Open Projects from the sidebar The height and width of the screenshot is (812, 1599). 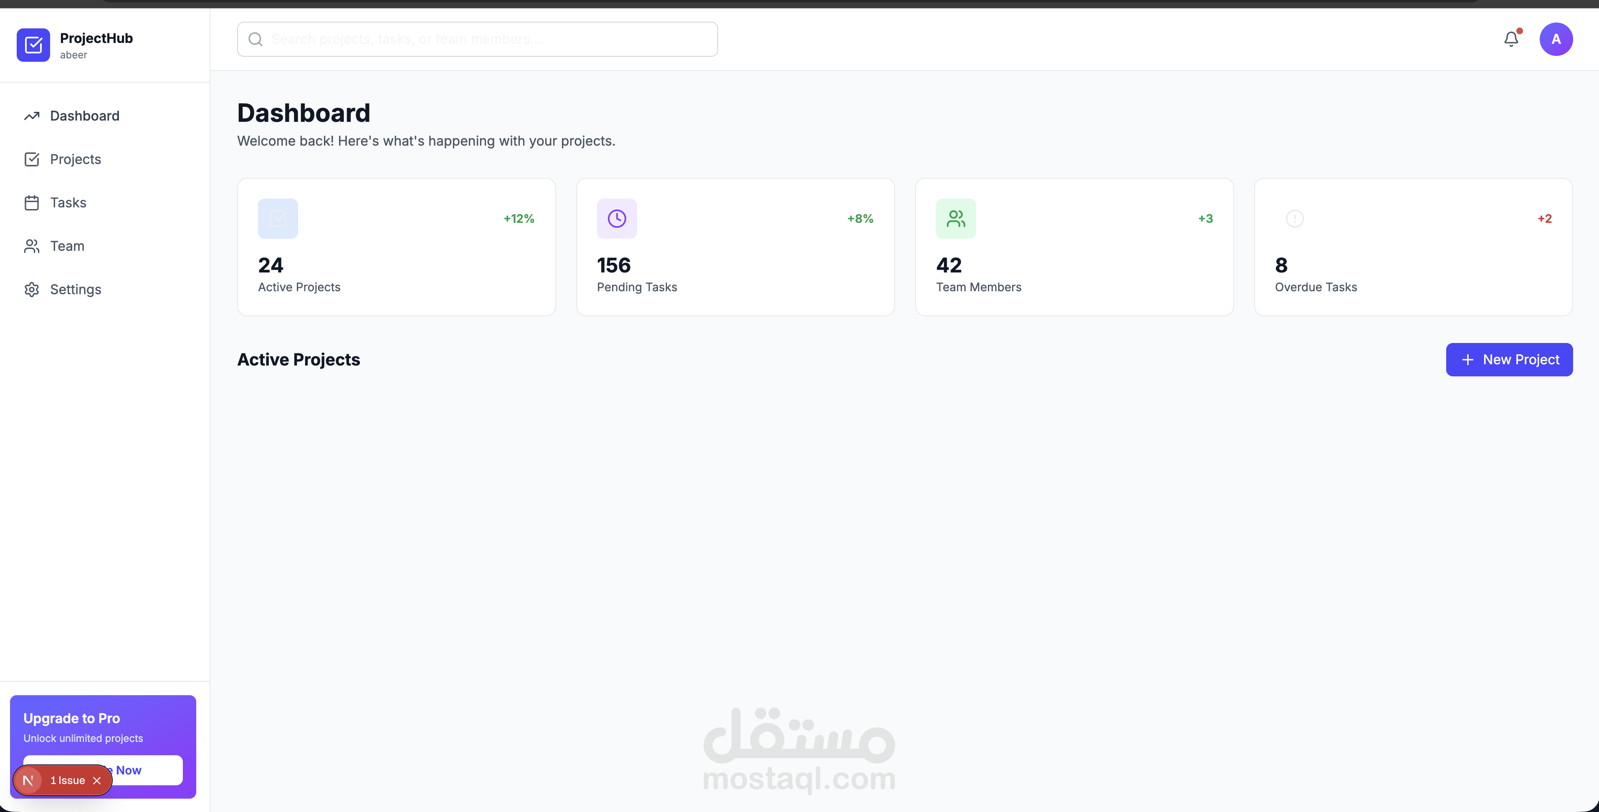tap(105, 159)
